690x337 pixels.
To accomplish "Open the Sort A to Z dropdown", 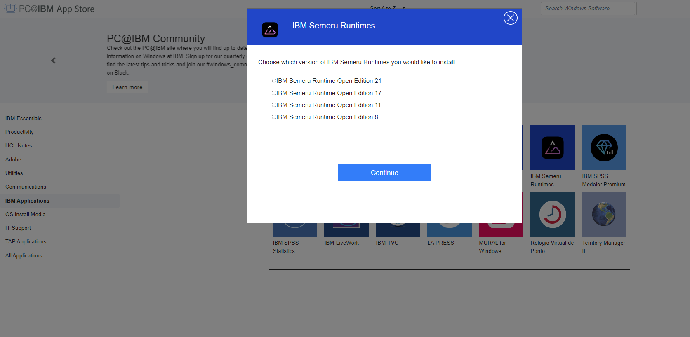I will [388, 7].
